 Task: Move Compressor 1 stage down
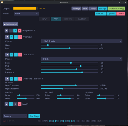tap(15, 30)
